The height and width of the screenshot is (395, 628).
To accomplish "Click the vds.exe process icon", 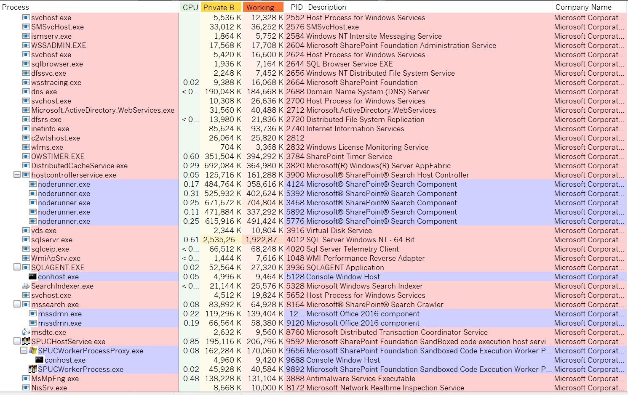I will tap(26, 231).
